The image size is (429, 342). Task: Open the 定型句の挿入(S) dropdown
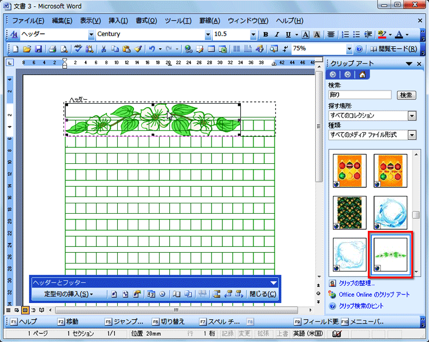(x=69, y=294)
